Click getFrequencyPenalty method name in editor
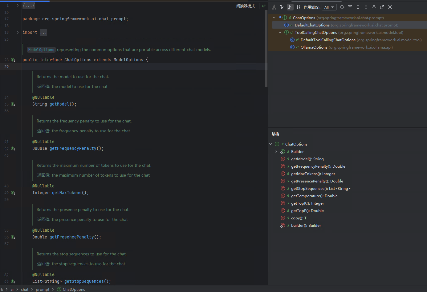The width and height of the screenshot is (427, 292). click(73, 148)
